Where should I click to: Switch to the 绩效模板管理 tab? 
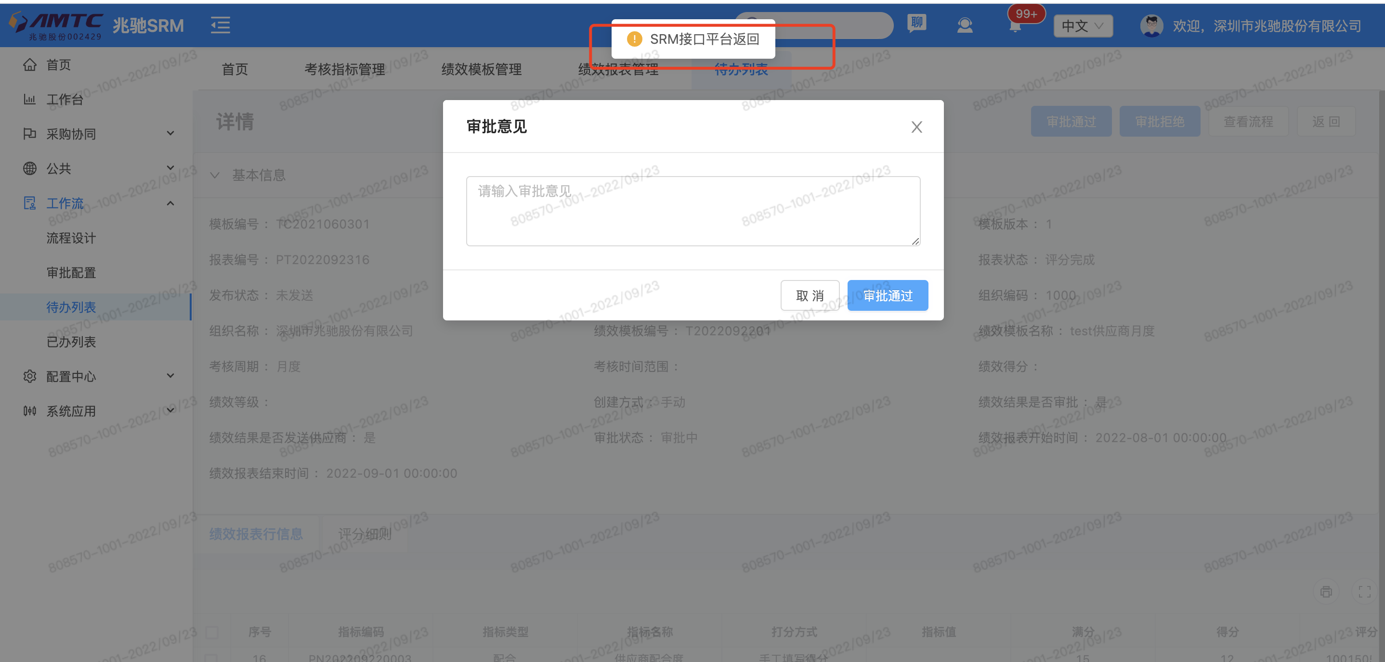coord(481,69)
